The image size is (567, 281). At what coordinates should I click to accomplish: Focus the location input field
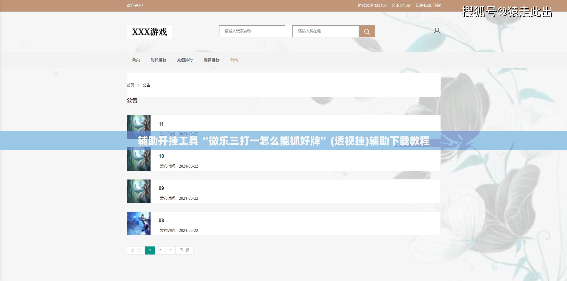tap(326, 31)
